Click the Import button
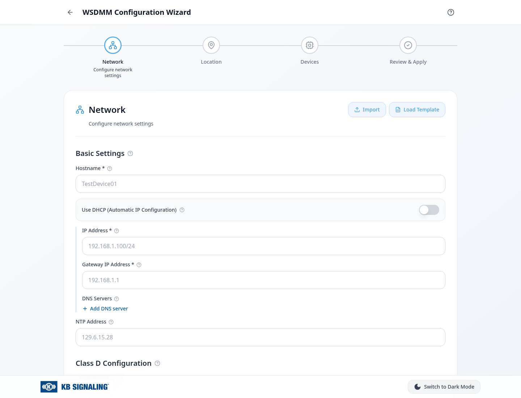Image resolution: width=521 pixels, height=398 pixels. (x=367, y=110)
